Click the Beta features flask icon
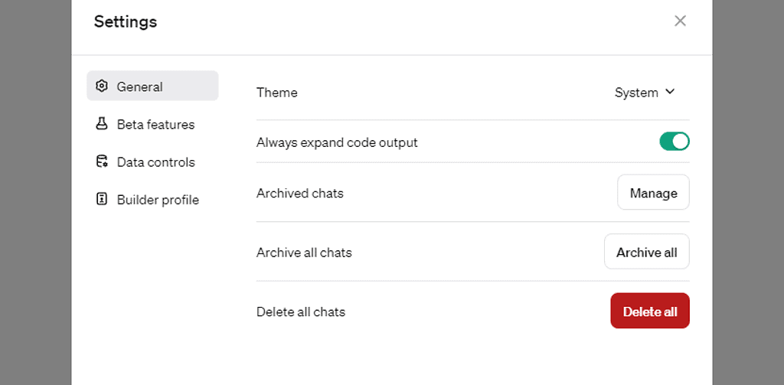784x385 pixels. 101,124
